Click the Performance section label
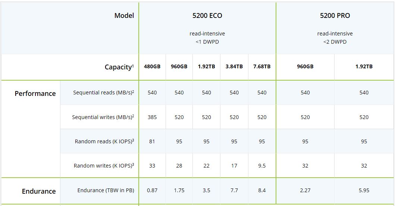The width and height of the screenshot is (395, 206). click(x=35, y=94)
